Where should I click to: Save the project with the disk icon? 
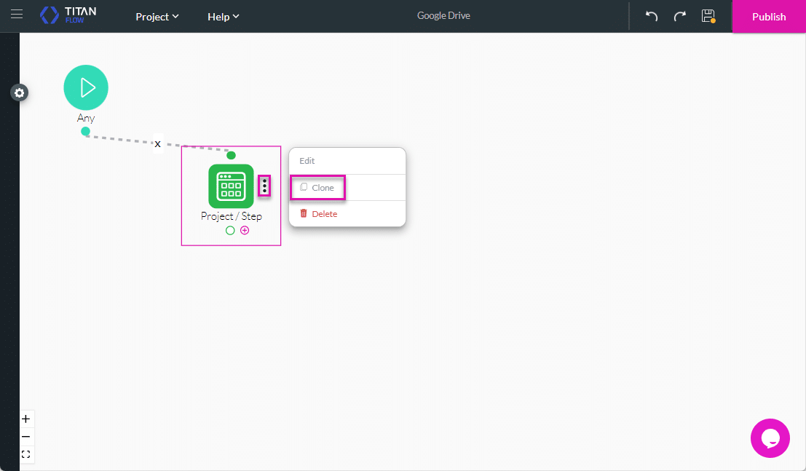pyautogui.click(x=707, y=16)
